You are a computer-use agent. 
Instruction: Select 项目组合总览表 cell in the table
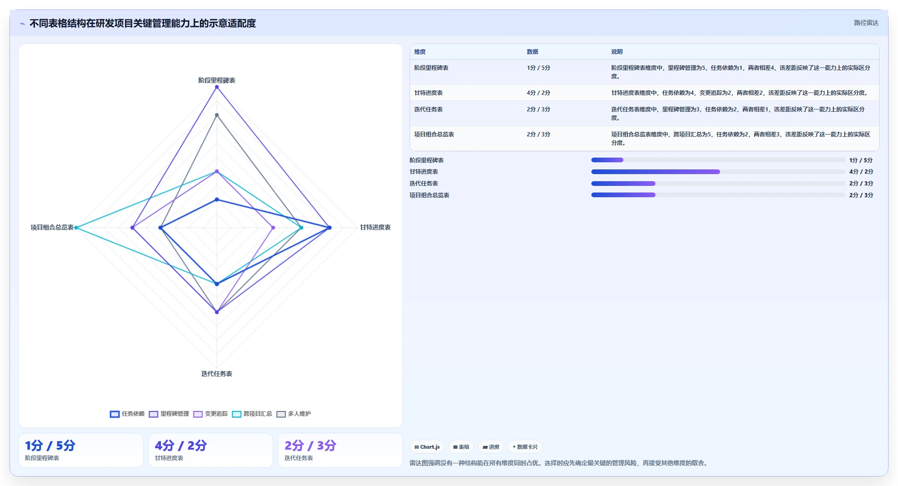434,134
